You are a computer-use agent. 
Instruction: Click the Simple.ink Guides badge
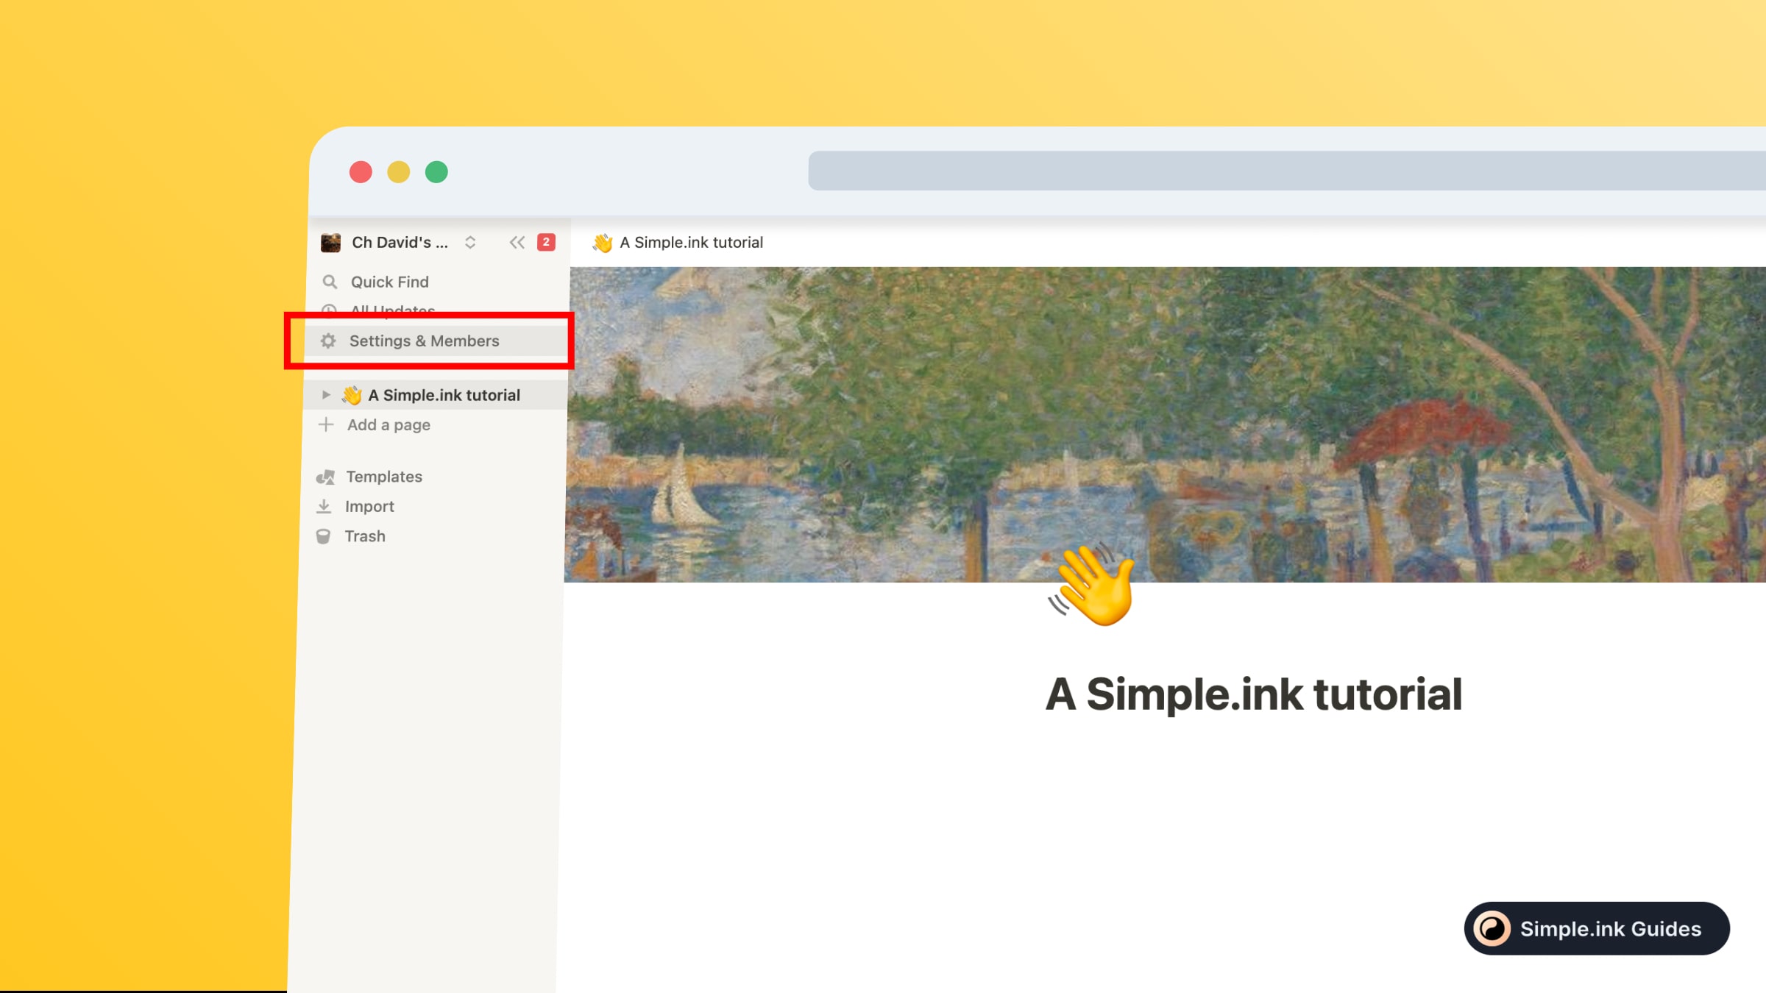point(1596,928)
